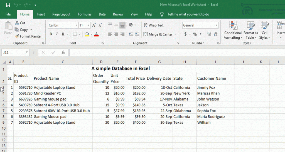Open Font settings dialog launcher
The height and width of the screenshot is (152, 285).
(103, 43)
